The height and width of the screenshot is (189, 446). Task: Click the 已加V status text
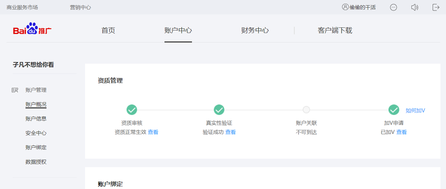388,132
